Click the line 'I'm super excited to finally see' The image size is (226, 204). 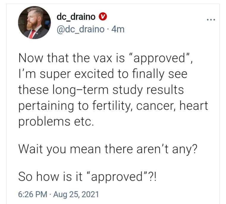click(x=103, y=74)
